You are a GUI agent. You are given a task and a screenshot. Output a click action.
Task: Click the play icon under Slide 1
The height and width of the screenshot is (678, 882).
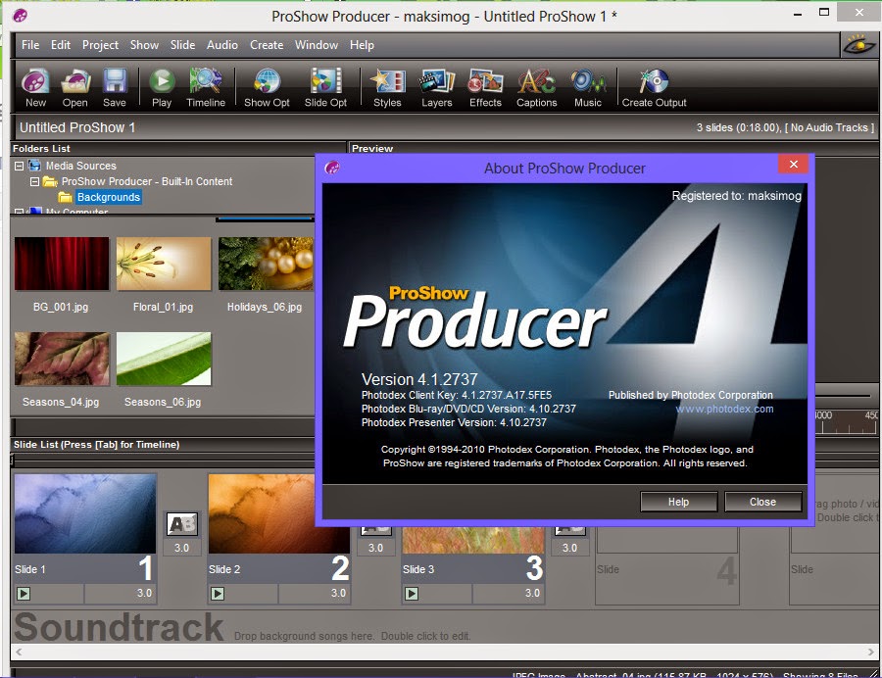point(24,593)
